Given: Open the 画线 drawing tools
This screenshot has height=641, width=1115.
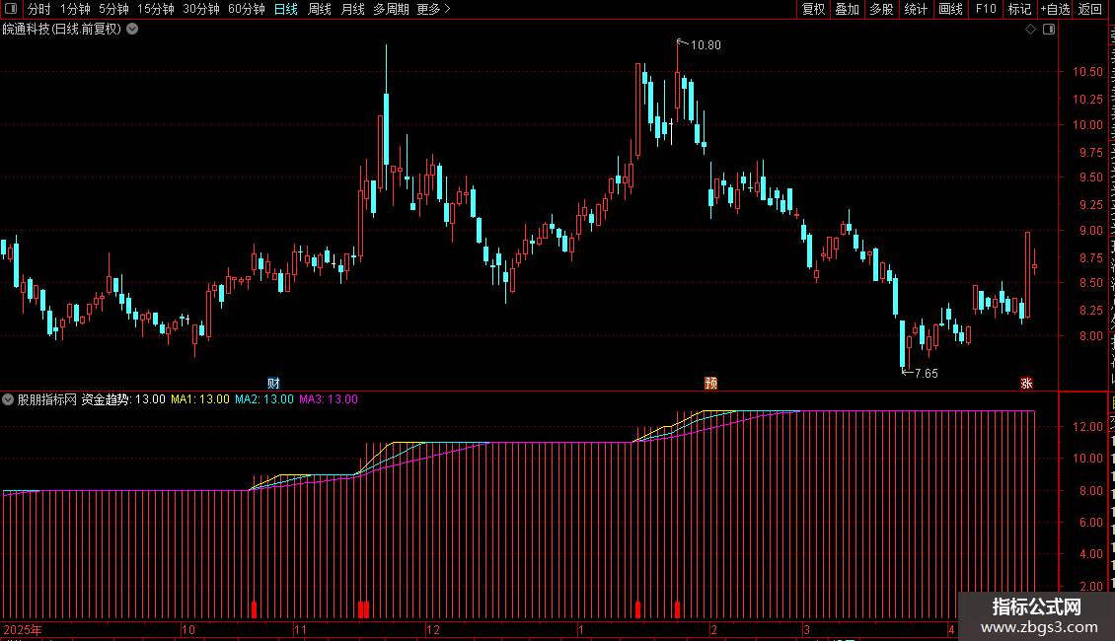Looking at the screenshot, I should [x=950, y=9].
